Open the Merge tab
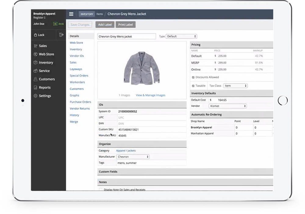Screen dimensions: 305x214 tap(74, 122)
